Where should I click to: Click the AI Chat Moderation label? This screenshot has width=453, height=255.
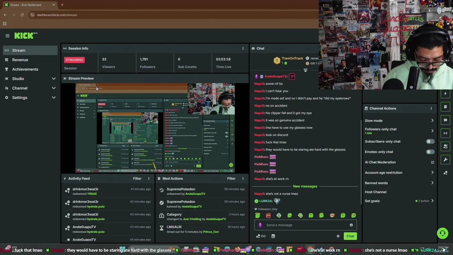380,162
